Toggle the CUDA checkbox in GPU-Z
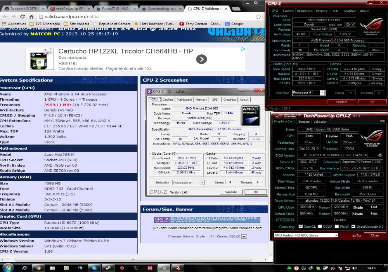Viewport: 388px width, 272px height. (319, 227)
